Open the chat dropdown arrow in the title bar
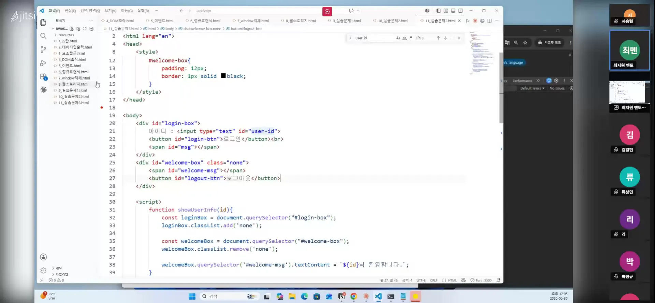This screenshot has height=303, width=655. click(358, 11)
